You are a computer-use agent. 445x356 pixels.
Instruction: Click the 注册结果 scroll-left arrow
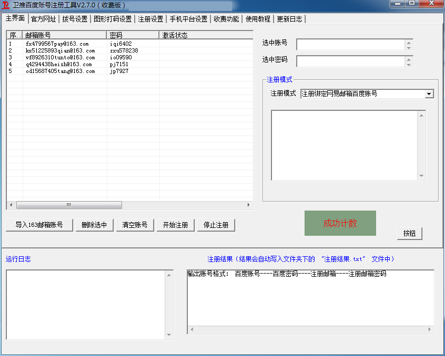click(192, 329)
